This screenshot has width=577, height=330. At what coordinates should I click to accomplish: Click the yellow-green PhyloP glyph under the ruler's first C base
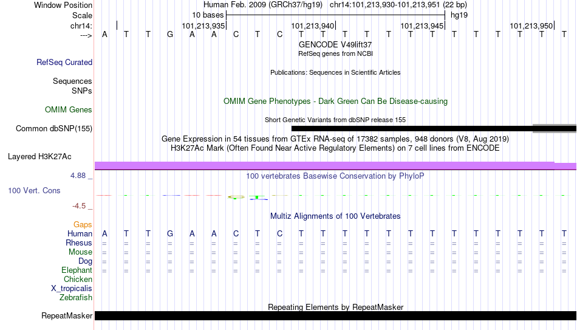tap(236, 198)
